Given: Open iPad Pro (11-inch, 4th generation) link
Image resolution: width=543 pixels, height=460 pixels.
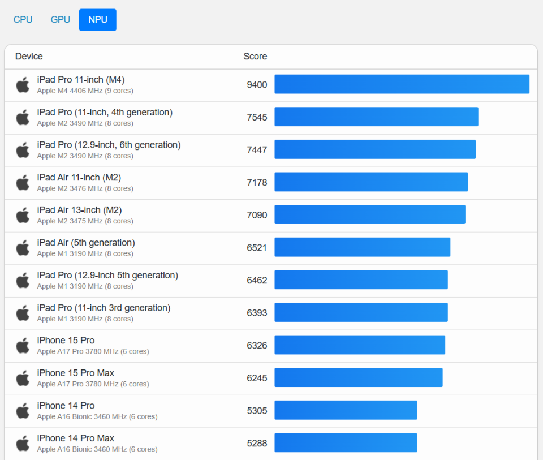Looking at the screenshot, I should [105, 113].
